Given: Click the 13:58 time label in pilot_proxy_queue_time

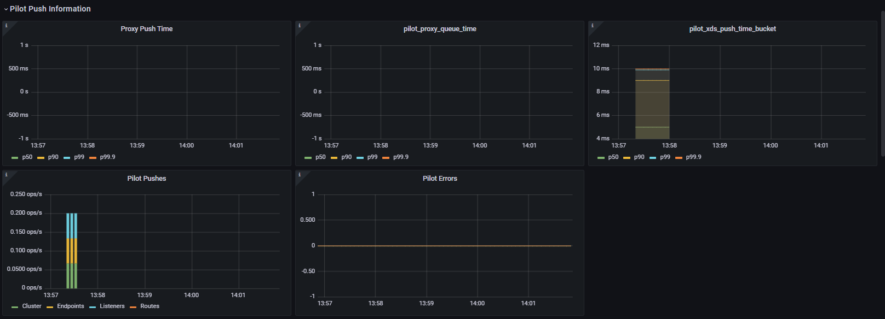Looking at the screenshot, I should tap(381, 146).
